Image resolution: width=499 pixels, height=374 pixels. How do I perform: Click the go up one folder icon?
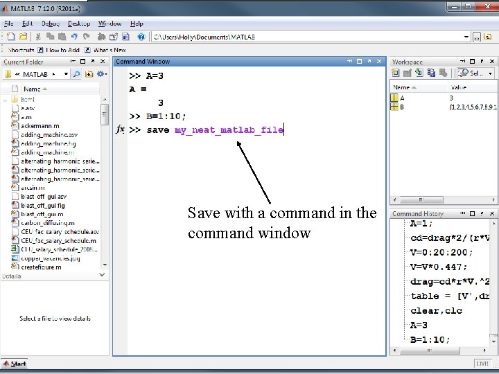(x=488, y=37)
